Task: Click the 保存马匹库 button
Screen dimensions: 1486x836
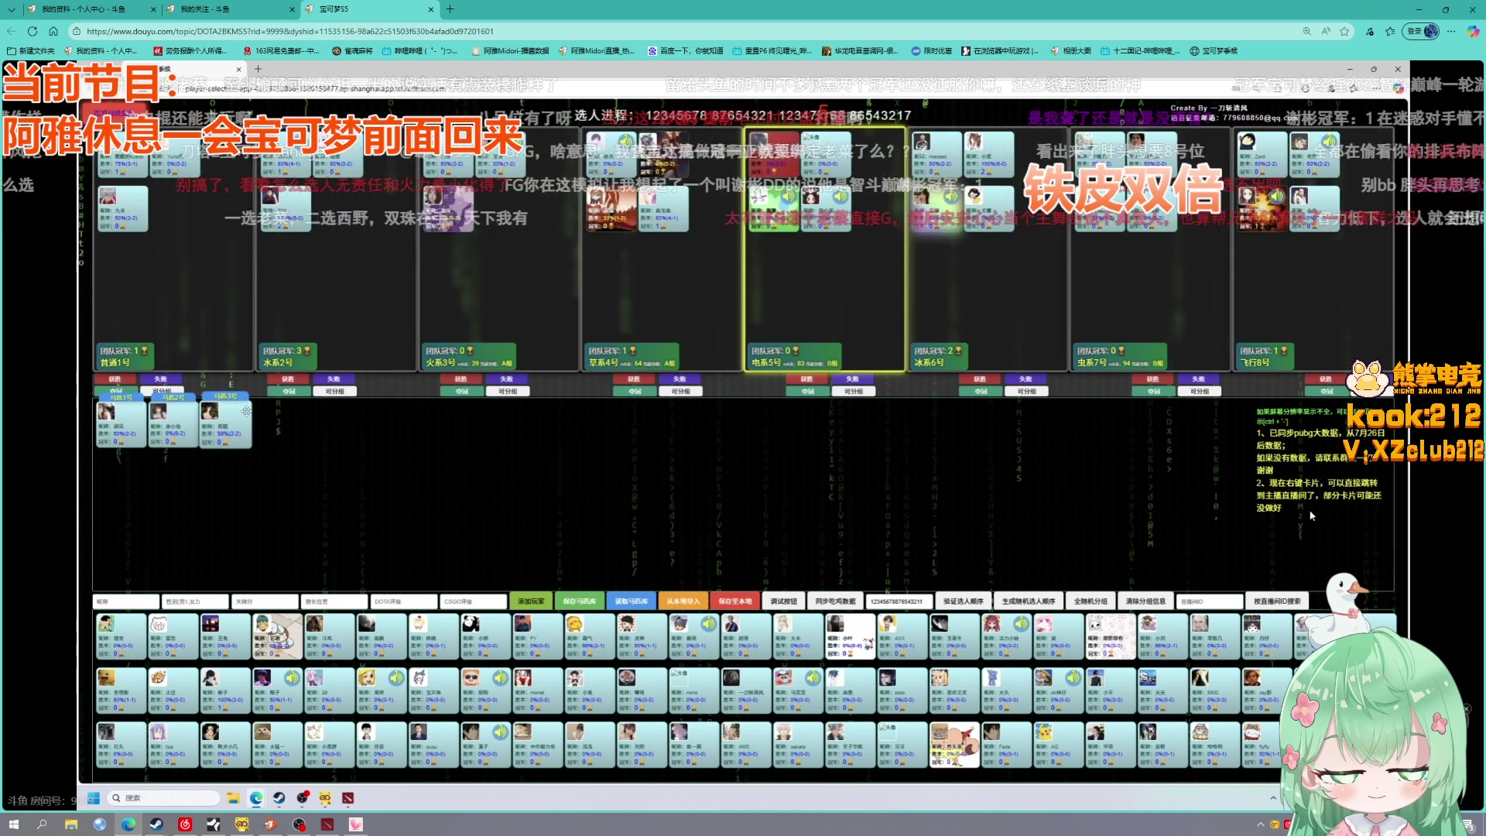Action: 580,601
